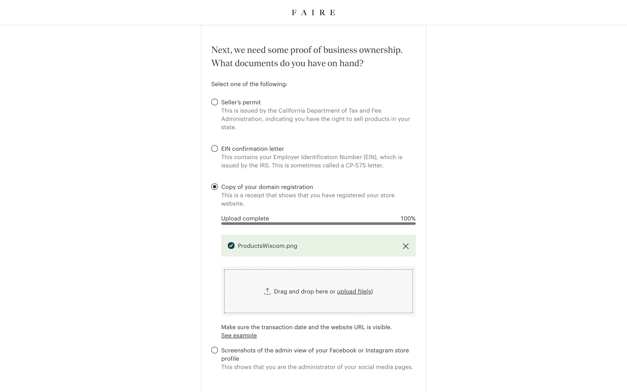Screen dimensions: 627x392
Task: Click the "Upload complete" status text
Action: pyautogui.click(x=245, y=219)
